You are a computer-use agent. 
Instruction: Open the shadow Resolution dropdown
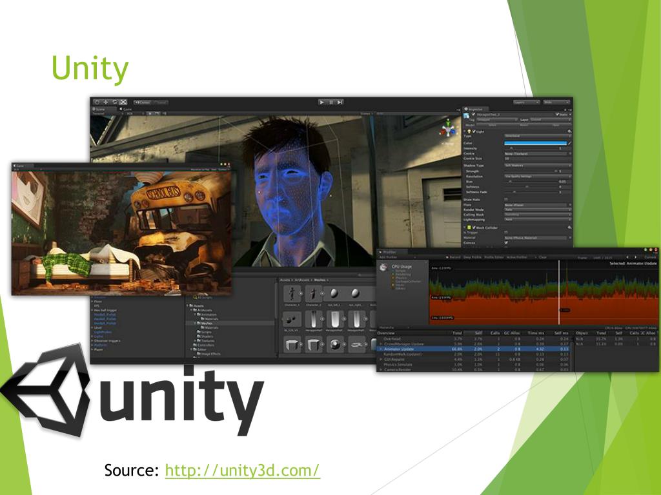coord(538,177)
